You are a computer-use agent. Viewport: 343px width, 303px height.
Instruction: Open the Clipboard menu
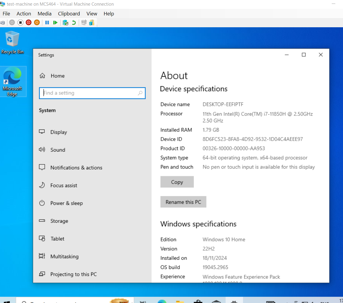pyautogui.click(x=69, y=14)
